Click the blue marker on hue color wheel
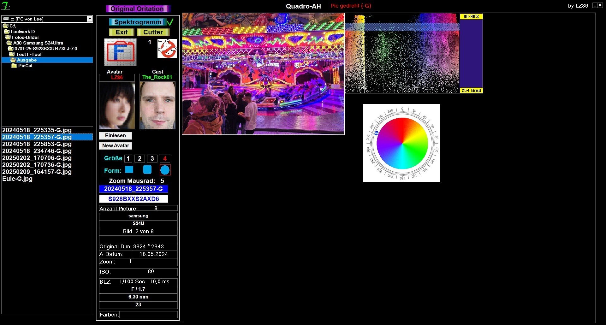Image resolution: width=606 pixels, height=325 pixels. pos(377,133)
